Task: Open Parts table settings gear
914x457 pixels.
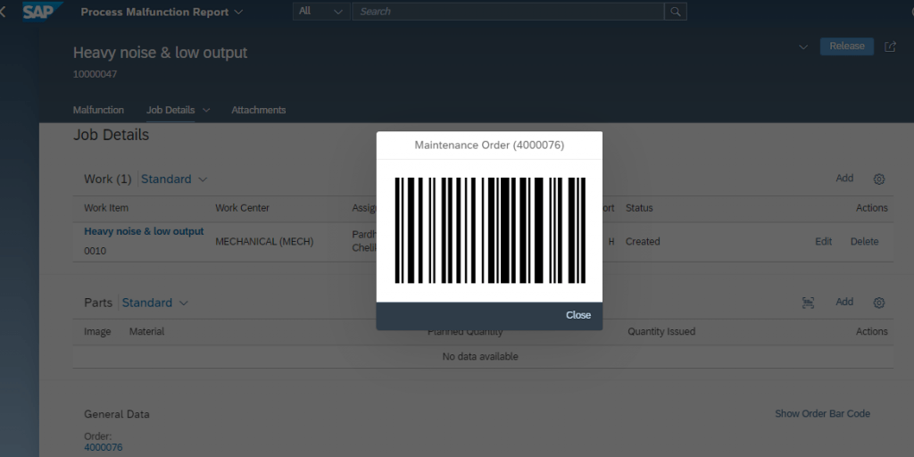Action: pos(879,303)
